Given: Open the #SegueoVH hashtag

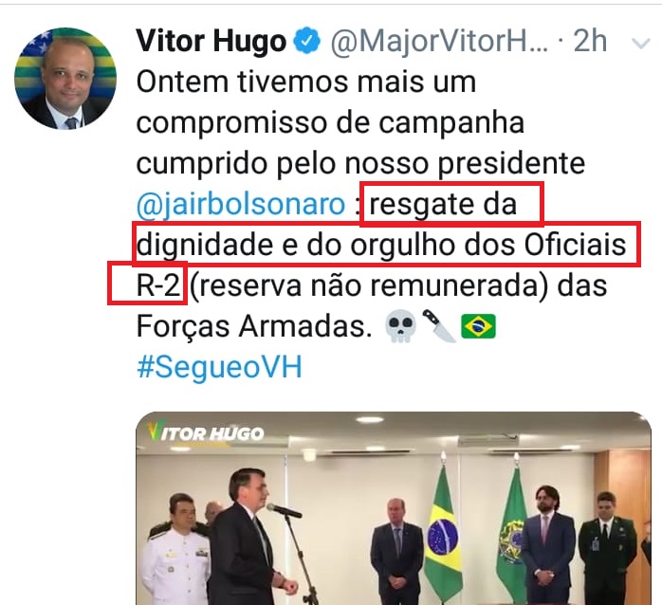Looking at the screenshot, I should coord(219,366).
